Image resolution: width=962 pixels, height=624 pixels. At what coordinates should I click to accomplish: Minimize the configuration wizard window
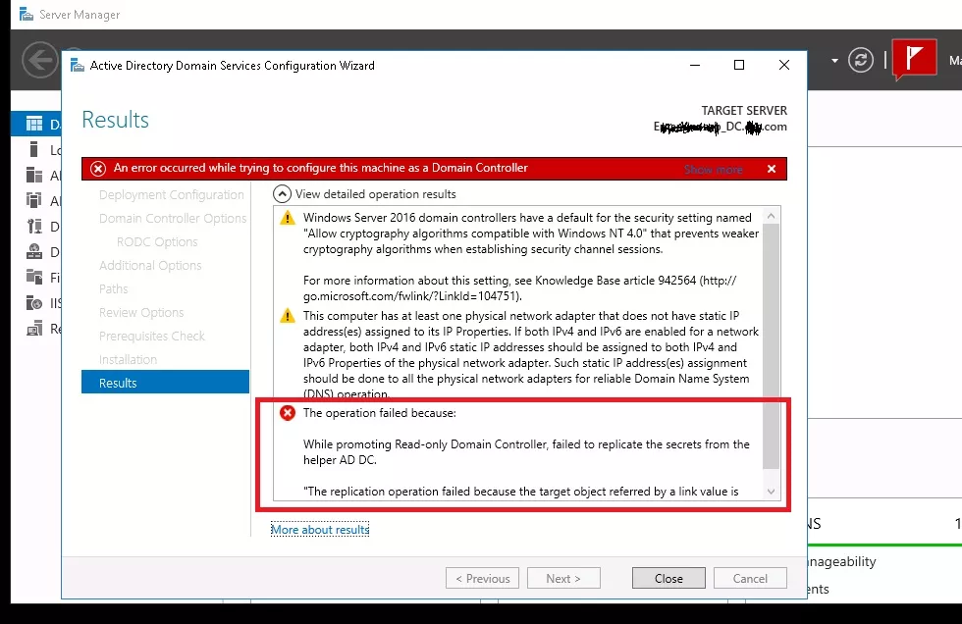[x=695, y=65]
